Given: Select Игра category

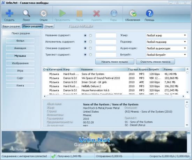Looking at the screenshot, I should [x=20, y=71].
